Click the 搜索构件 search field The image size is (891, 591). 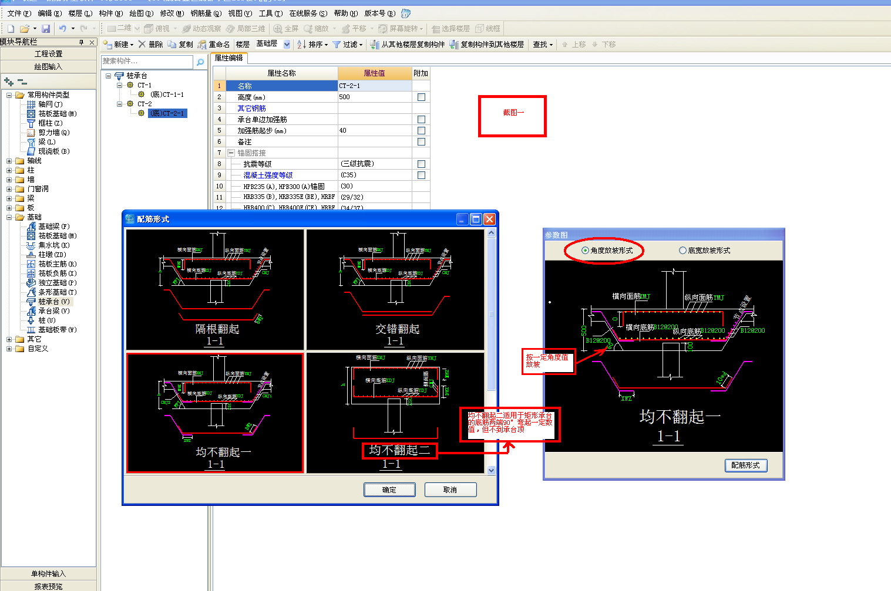147,61
